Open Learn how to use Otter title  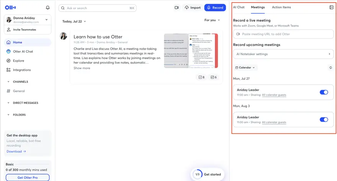98,37
